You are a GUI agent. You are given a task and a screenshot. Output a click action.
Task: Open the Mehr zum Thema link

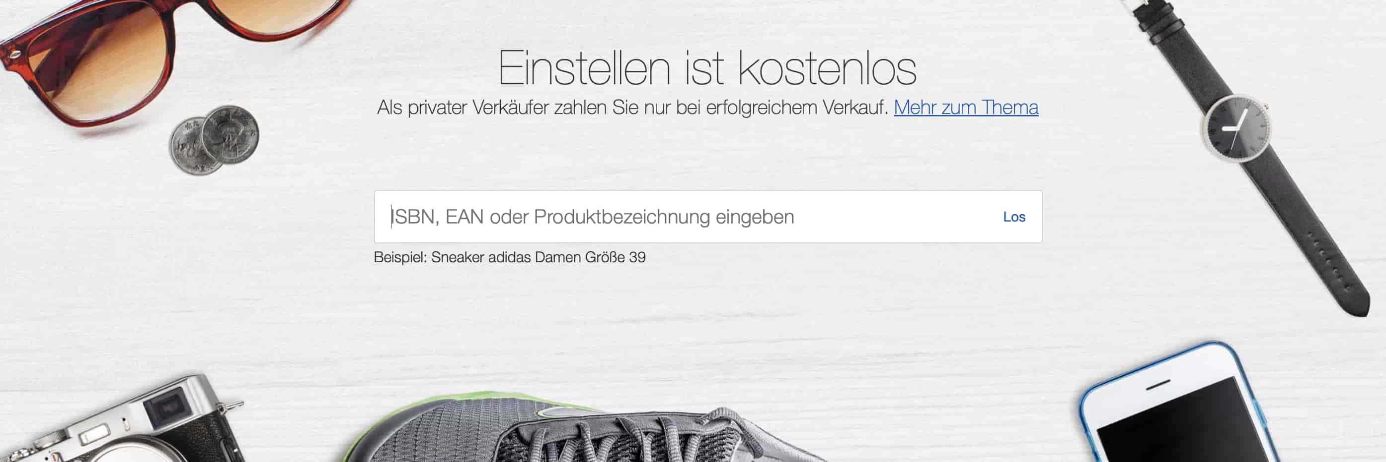point(966,107)
